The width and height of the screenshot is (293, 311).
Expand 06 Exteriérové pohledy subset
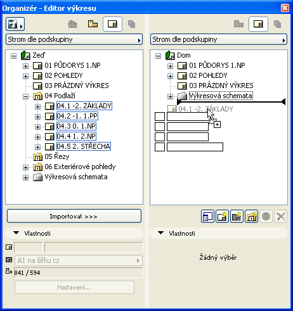pyautogui.click(x=25, y=167)
